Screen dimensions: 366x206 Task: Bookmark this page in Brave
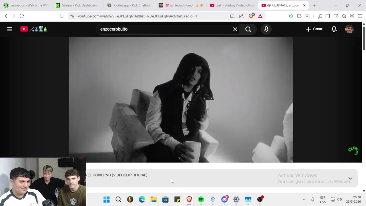(x=61, y=16)
